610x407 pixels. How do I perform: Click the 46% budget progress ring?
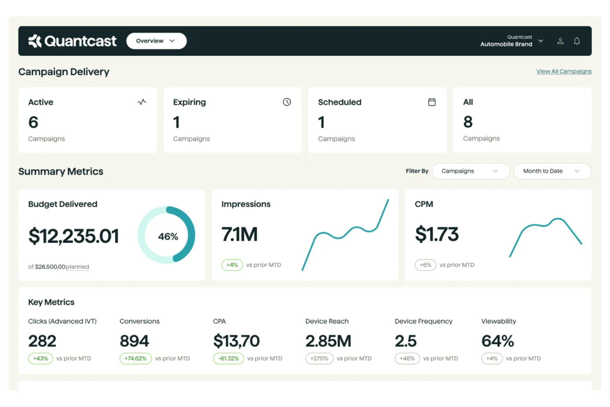(x=167, y=235)
